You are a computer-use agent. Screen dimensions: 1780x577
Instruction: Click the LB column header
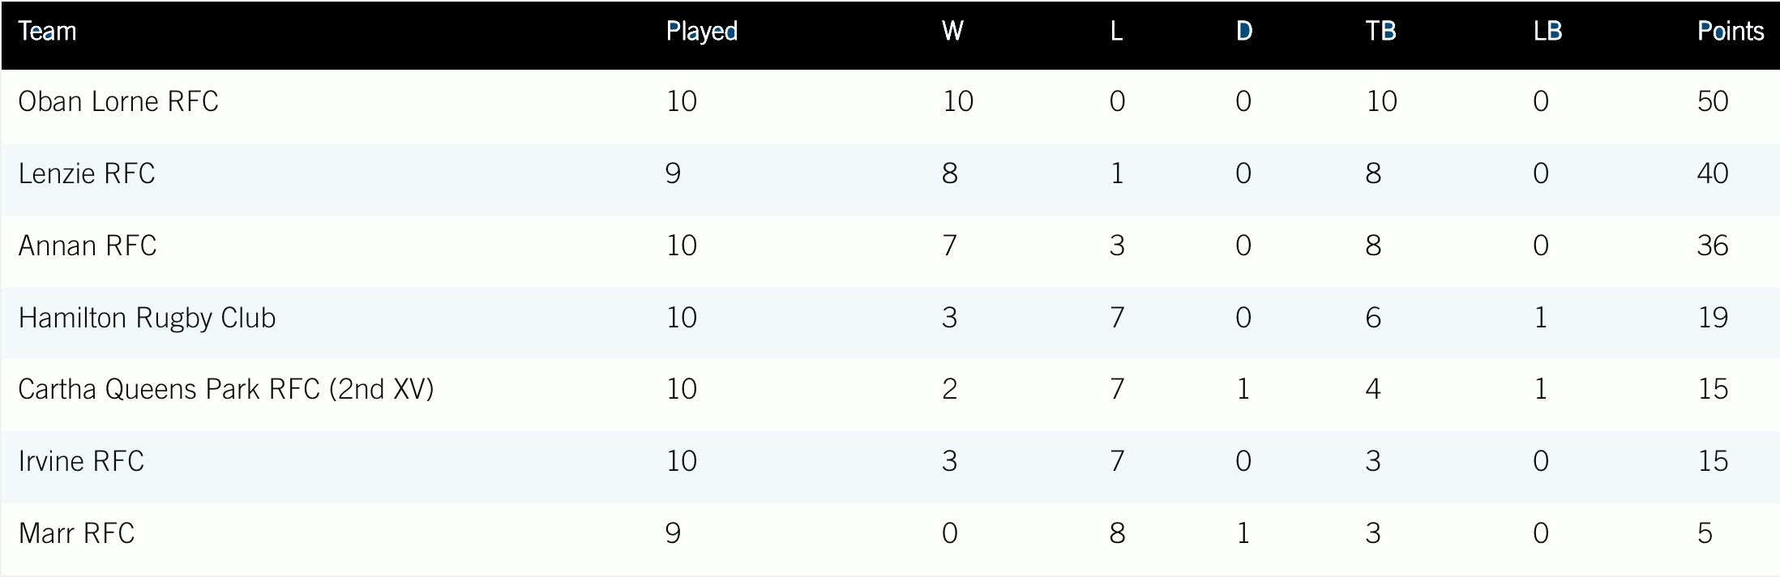pos(1547,32)
